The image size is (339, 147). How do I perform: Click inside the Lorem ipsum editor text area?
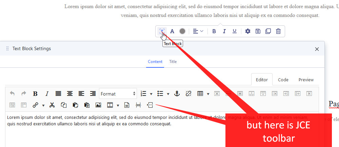[162, 129]
